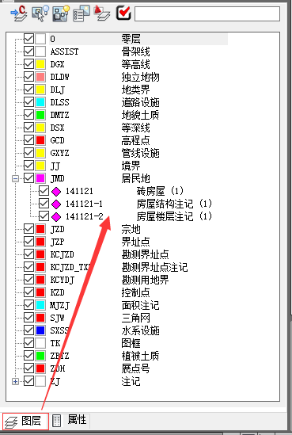Click the description 砖房屋 (1)
Image resolution: width=292 pixels, height=435 pixels.
pos(160,191)
